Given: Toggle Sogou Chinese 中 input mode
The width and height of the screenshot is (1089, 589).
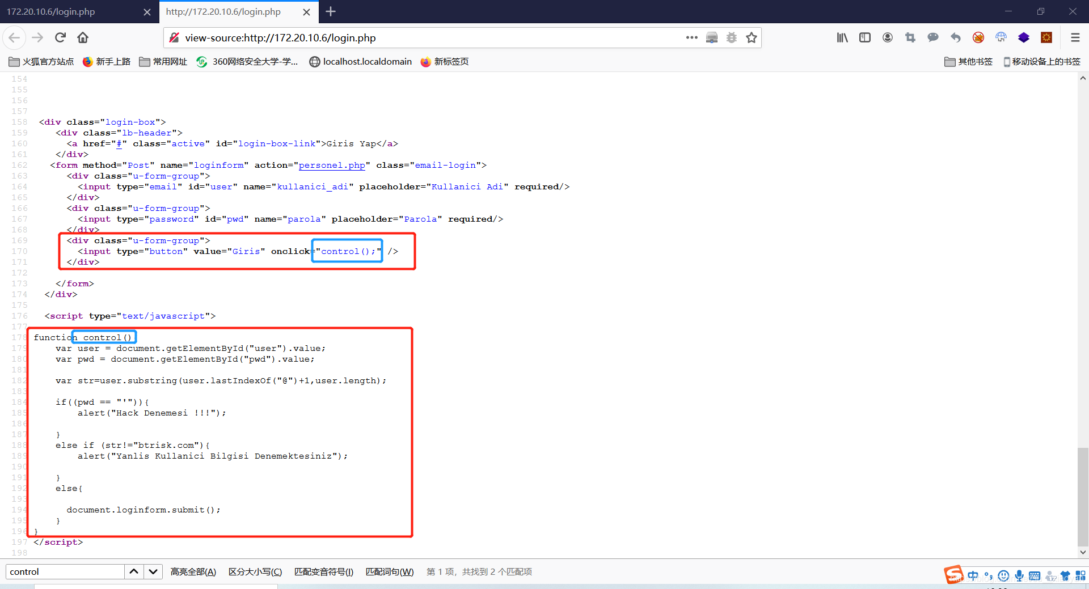Looking at the screenshot, I should (973, 576).
